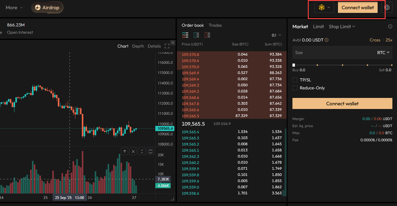Click the up arrow on volume pane
The height and width of the screenshot is (206, 397).
[x=124, y=151]
